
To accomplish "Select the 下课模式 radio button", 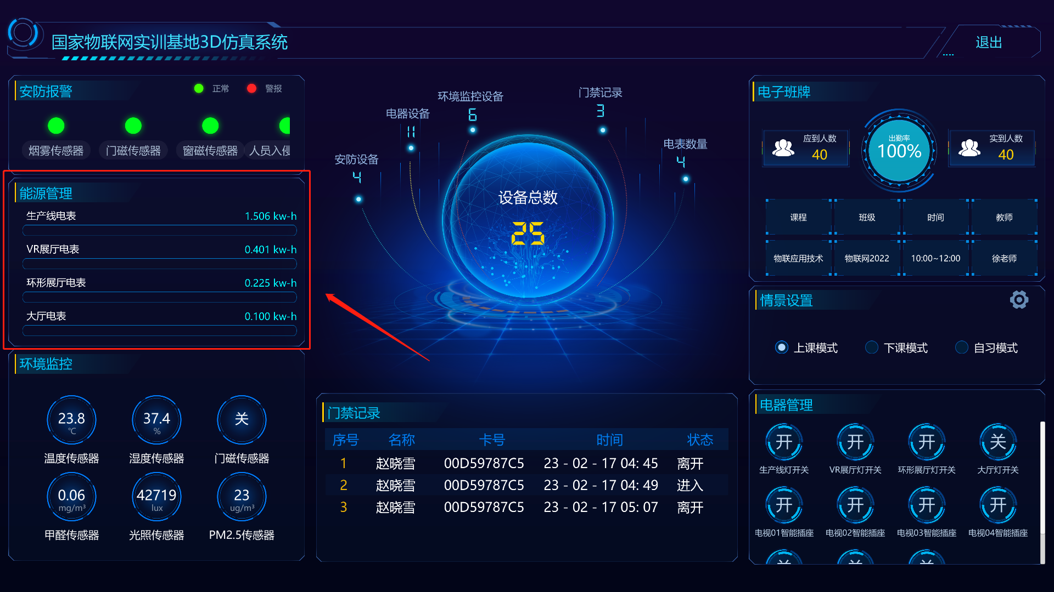I will [x=872, y=348].
